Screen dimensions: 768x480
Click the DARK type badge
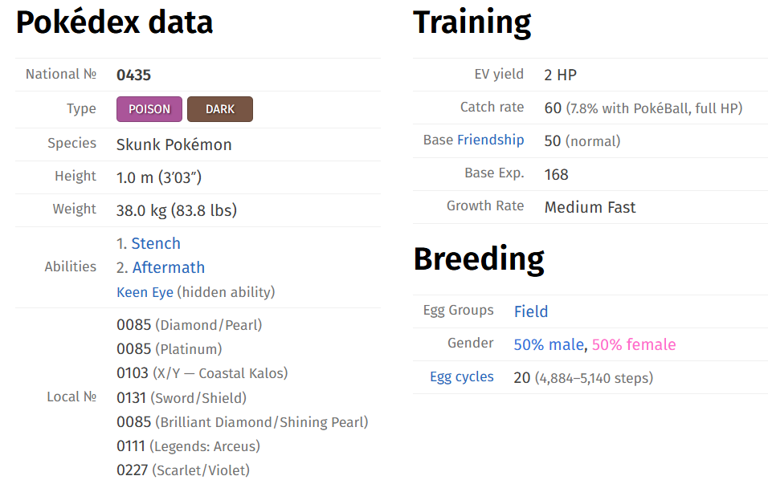point(220,109)
